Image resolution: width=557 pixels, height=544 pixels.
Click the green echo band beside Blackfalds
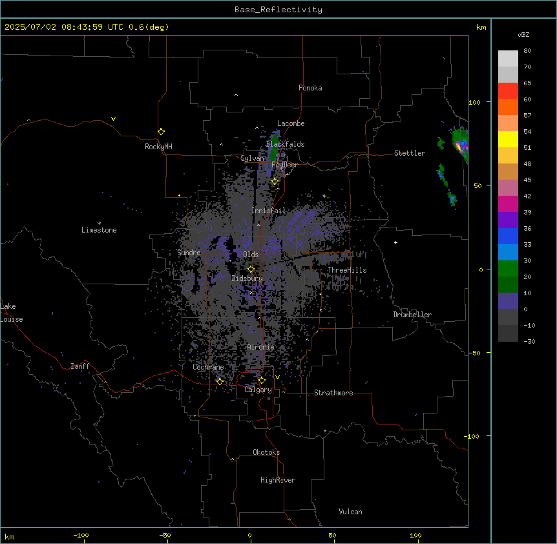(x=274, y=147)
